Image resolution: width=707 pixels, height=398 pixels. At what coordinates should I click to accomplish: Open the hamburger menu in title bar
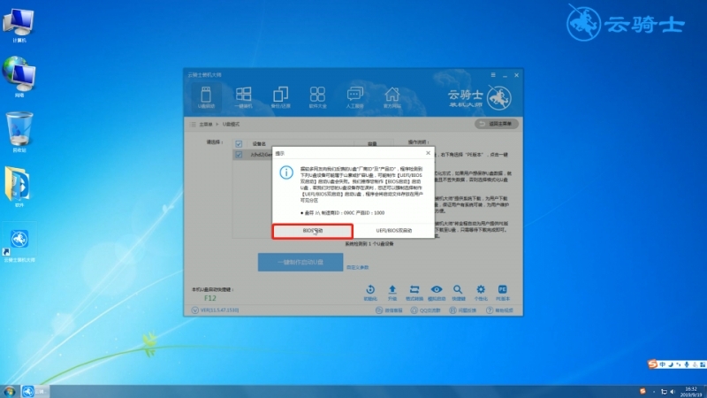point(493,75)
